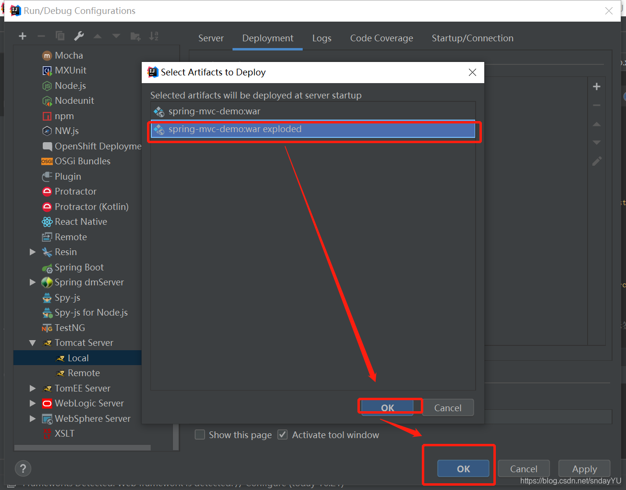Viewport: 626px width, 490px height.
Task: Click OK in Select Artifacts dialog
Action: (387, 407)
